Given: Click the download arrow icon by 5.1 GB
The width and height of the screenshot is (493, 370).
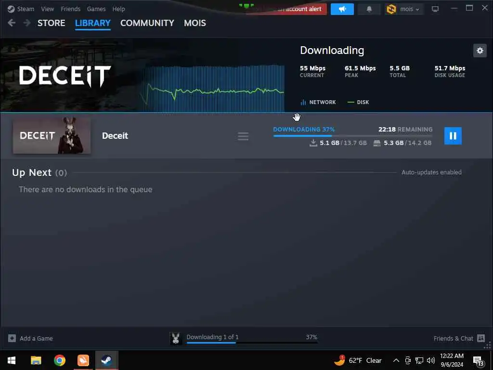Looking at the screenshot, I should (313, 143).
